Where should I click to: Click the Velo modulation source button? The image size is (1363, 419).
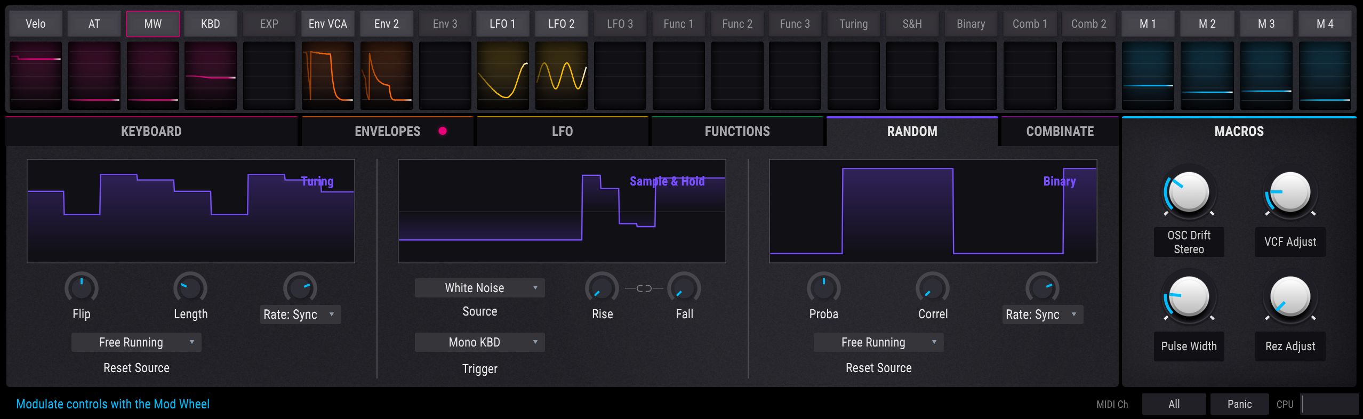pyautogui.click(x=36, y=24)
